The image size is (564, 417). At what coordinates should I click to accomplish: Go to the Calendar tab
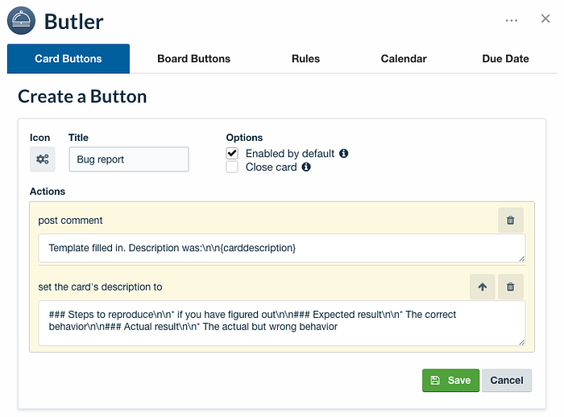tap(404, 59)
